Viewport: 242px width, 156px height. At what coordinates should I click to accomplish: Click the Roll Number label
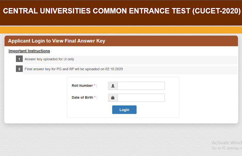point(82,86)
